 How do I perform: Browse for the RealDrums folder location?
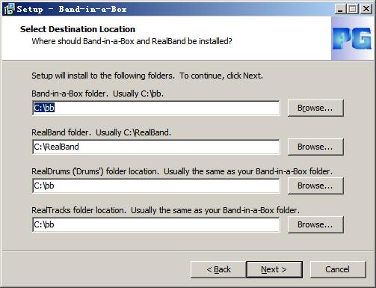pyautogui.click(x=315, y=186)
